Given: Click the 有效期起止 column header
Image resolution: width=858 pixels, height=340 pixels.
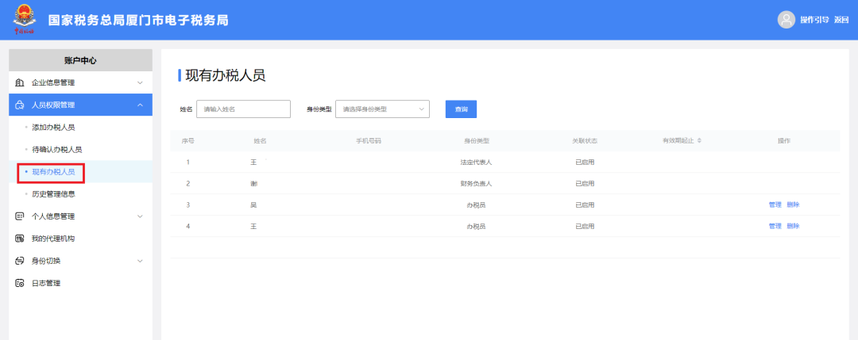Looking at the screenshot, I should tap(678, 141).
